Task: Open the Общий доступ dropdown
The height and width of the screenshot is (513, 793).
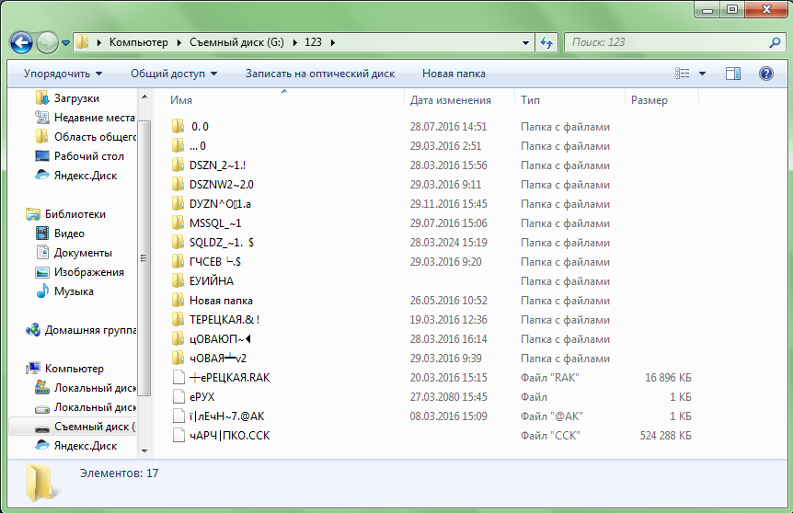Action: [174, 74]
